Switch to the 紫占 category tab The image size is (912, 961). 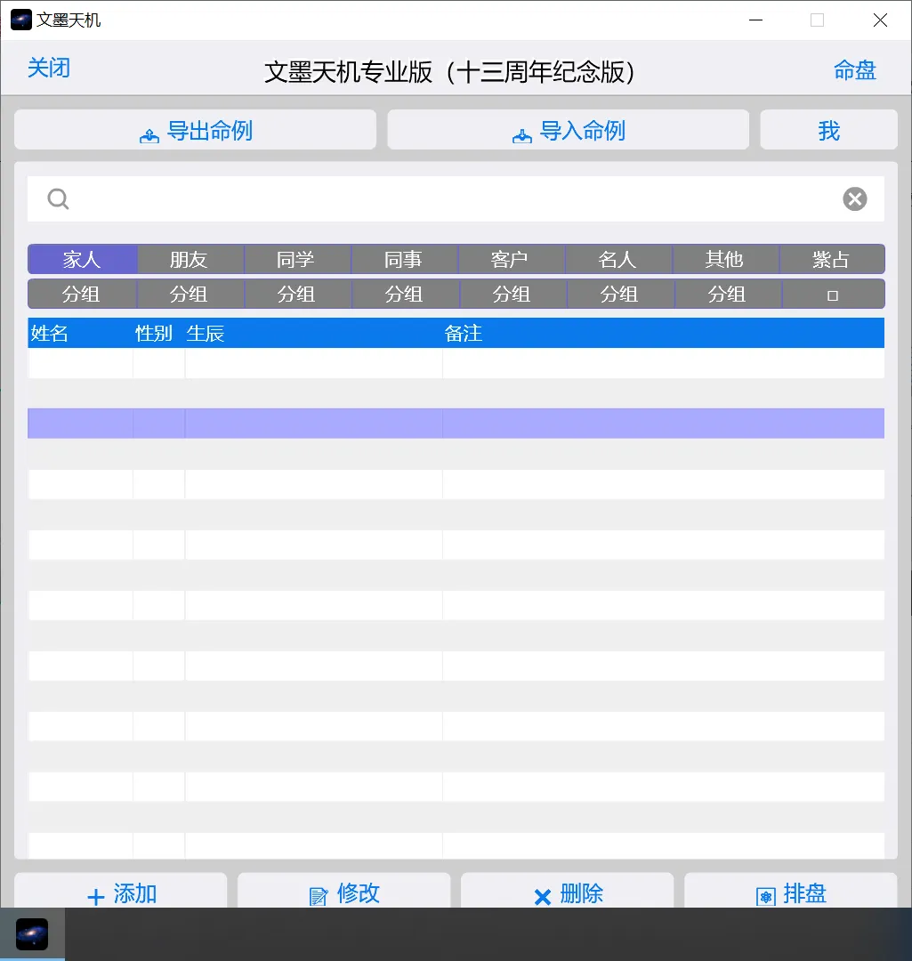pos(832,259)
